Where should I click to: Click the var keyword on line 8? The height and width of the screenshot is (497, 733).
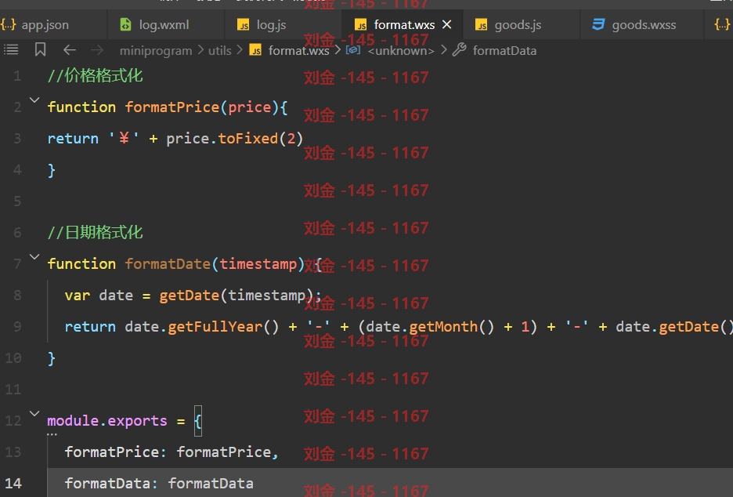(x=77, y=296)
